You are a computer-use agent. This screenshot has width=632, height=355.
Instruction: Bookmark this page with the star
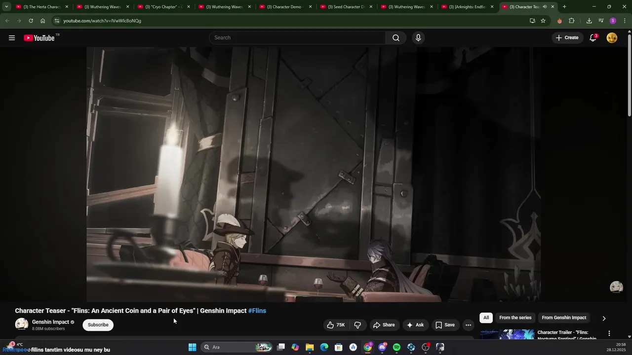[x=543, y=21]
